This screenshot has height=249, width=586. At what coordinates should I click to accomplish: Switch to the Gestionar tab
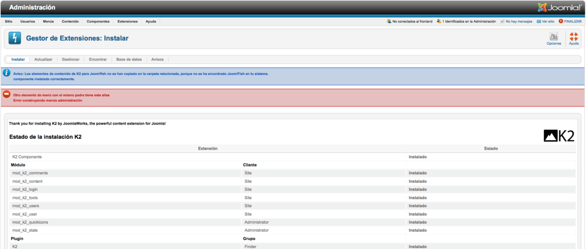[x=71, y=60]
